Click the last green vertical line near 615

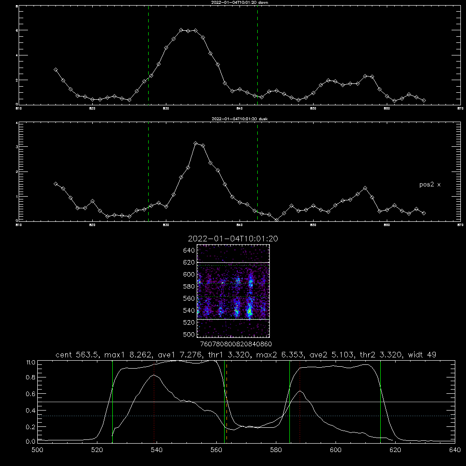click(380, 402)
